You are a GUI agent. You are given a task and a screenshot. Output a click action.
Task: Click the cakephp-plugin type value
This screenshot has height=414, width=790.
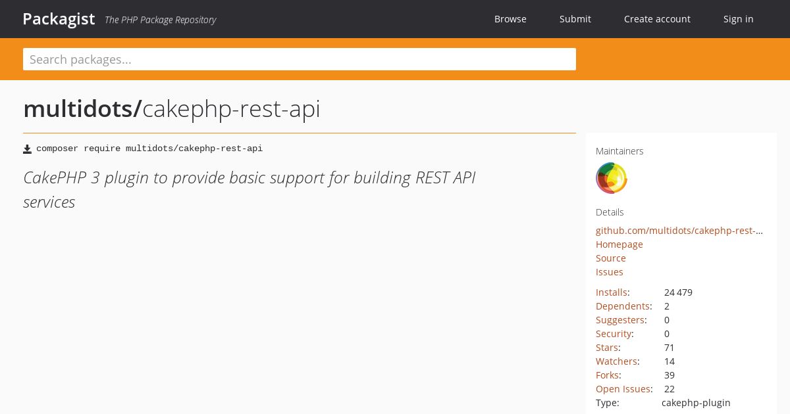coord(696,403)
